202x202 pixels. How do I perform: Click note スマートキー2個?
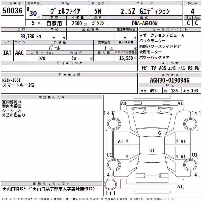[x=18, y=85]
